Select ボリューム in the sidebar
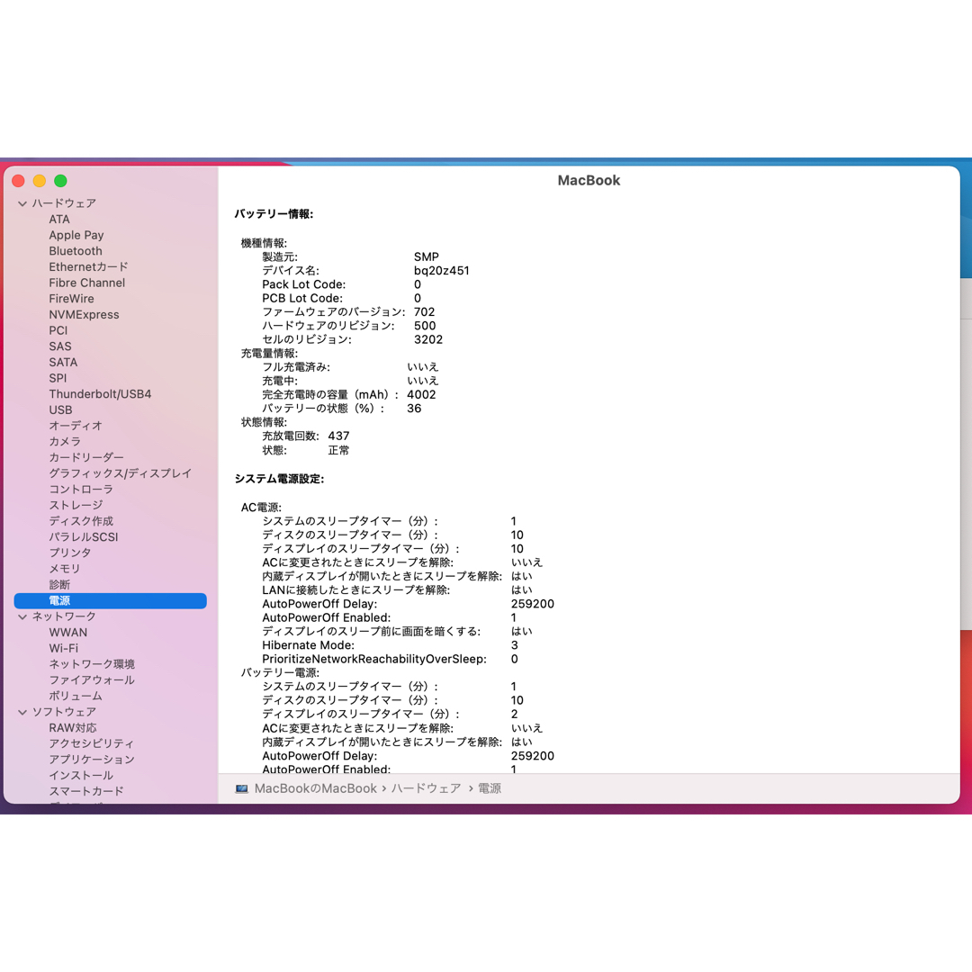 tap(76, 696)
